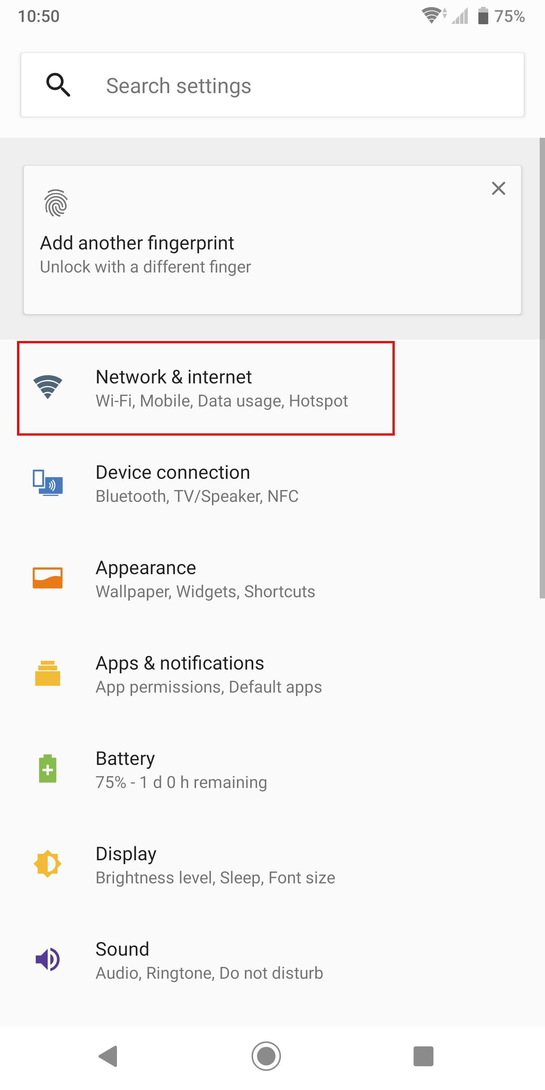The image size is (545, 1090).
Task: Open Device connection settings
Action: (197, 483)
